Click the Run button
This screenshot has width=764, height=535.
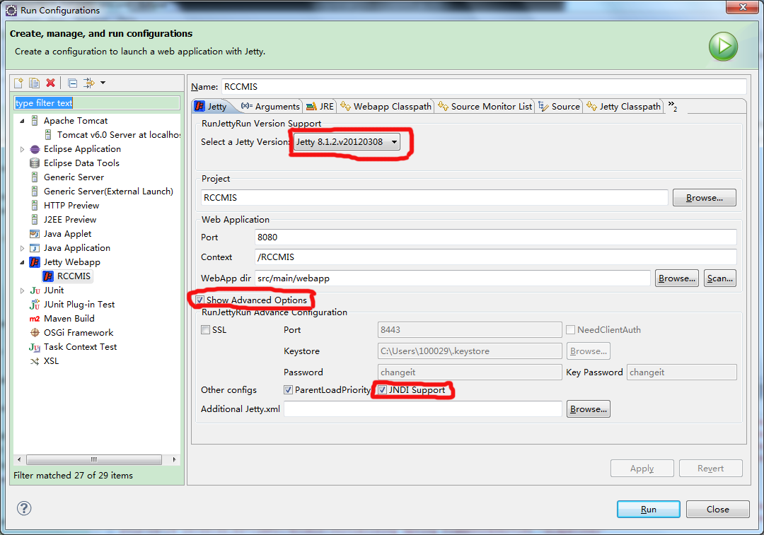[648, 509]
